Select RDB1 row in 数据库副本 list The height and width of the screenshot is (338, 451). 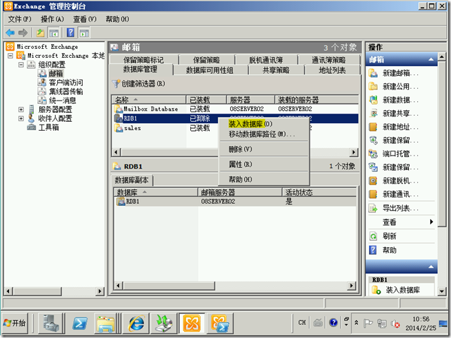(x=235, y=202)
